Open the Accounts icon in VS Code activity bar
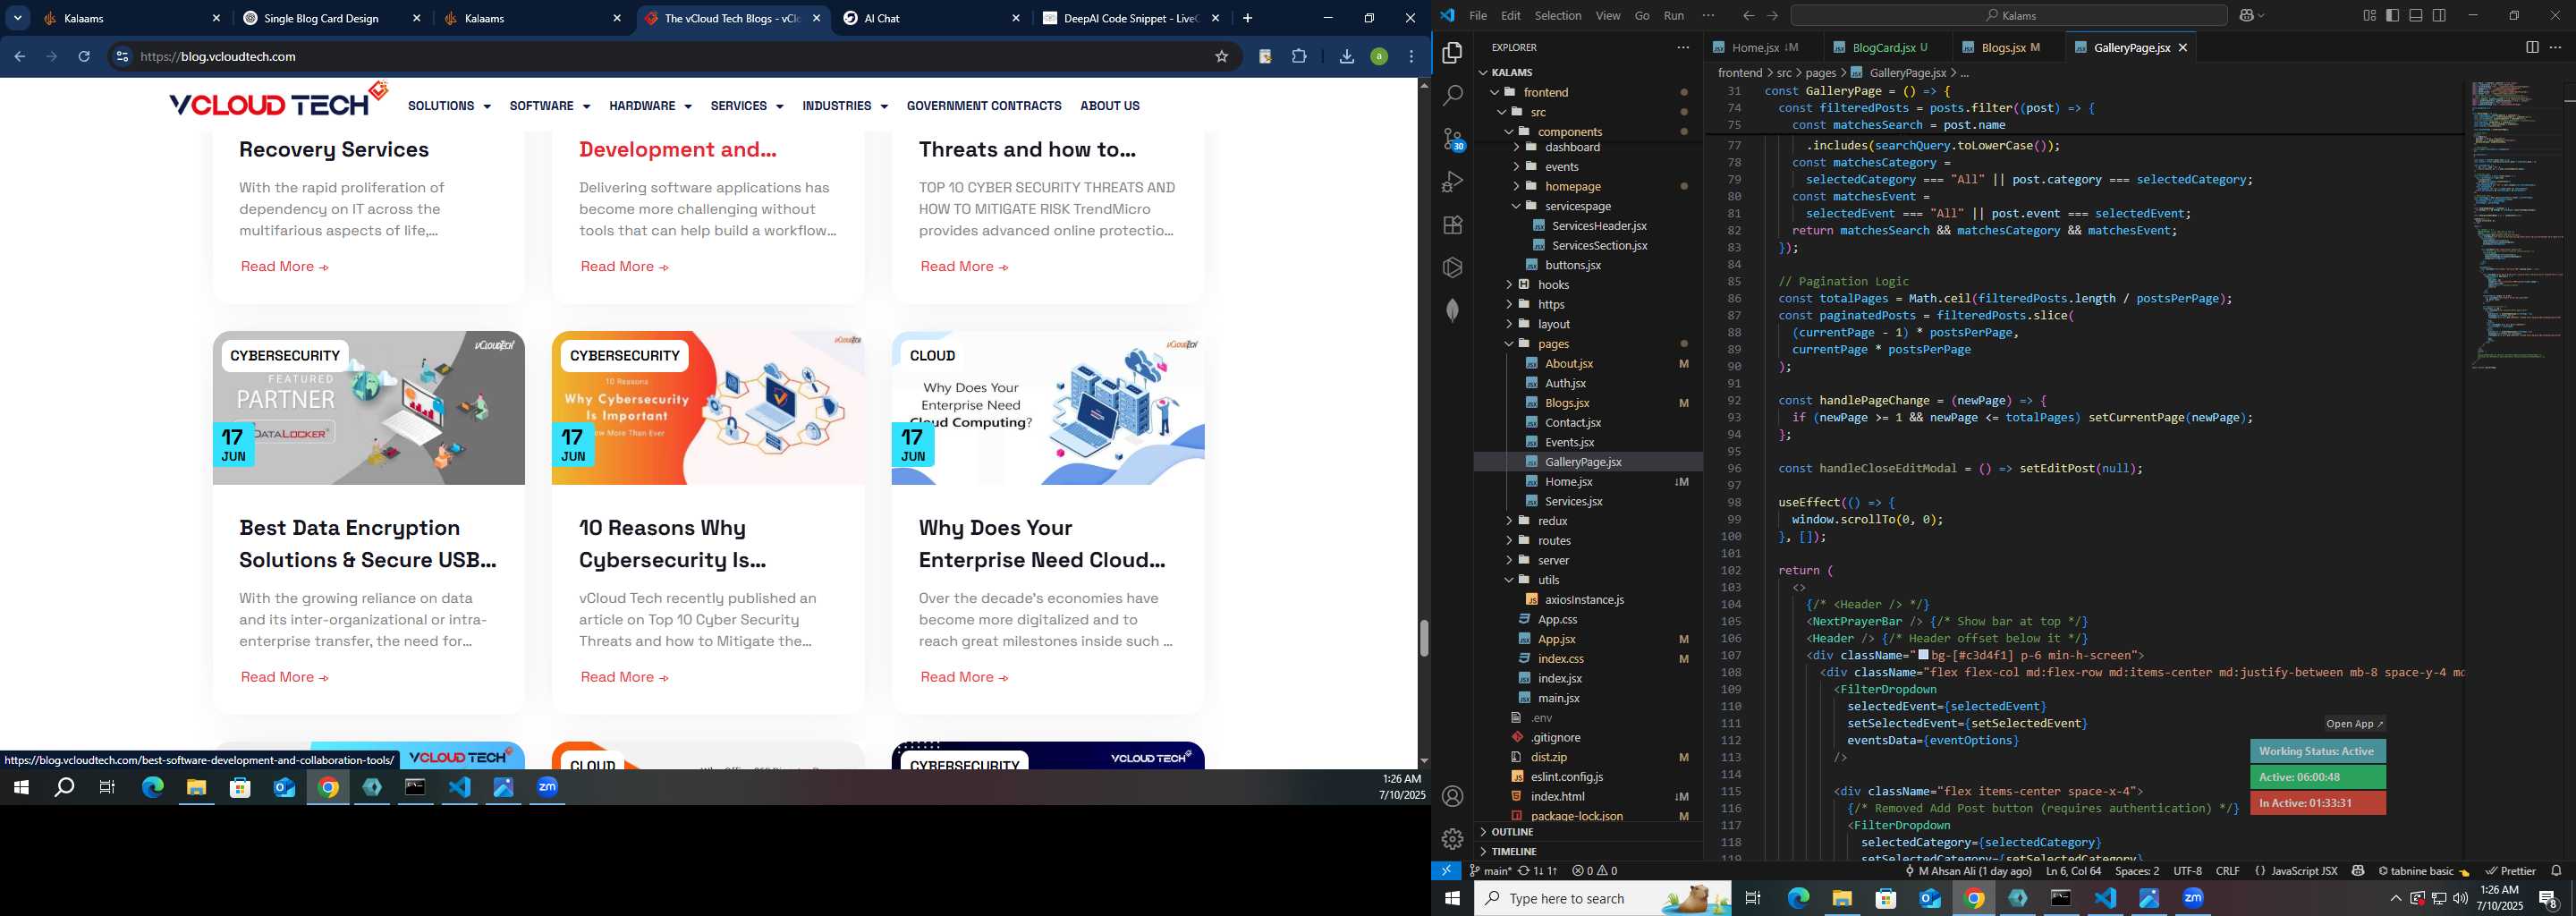Viewport: 2576px width, 916px height. [1453, 796]
